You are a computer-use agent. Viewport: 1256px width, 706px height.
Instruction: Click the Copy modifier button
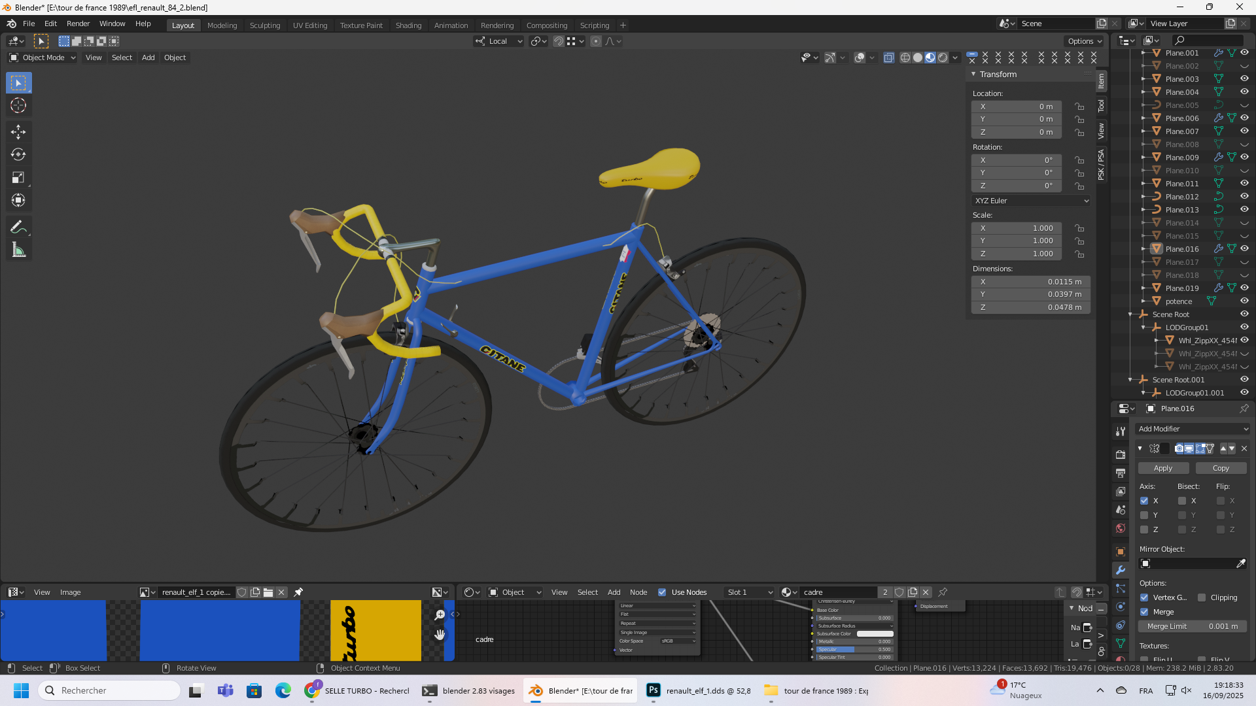pos(1220,468)
